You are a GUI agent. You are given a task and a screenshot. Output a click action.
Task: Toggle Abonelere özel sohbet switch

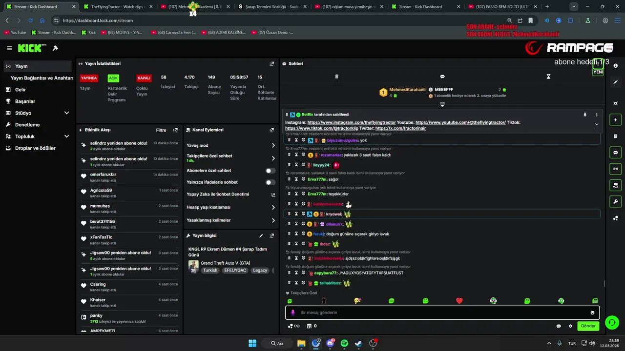pos(270,171)
